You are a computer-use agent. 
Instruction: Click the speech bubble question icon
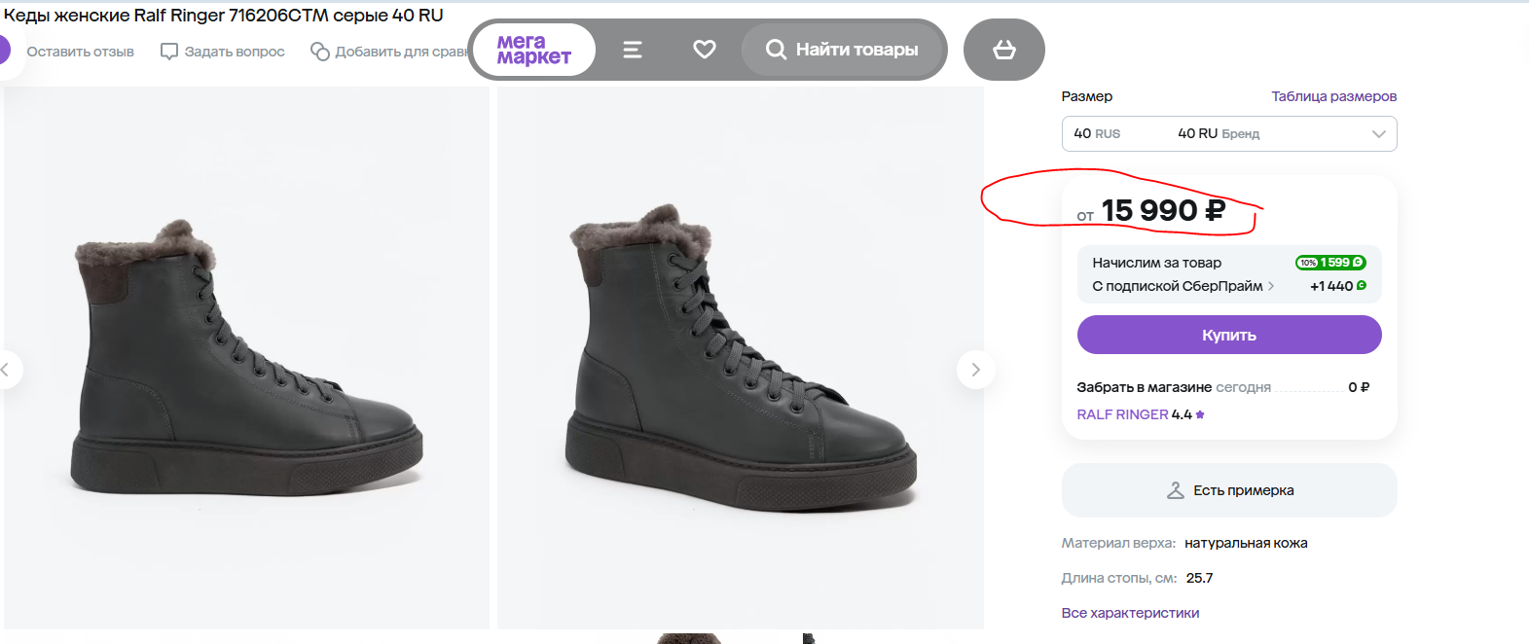click(x=169, y=52)
